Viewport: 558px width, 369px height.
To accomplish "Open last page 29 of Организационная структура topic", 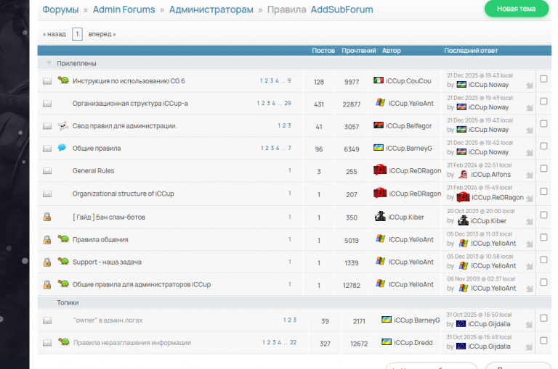I will 288,103.
